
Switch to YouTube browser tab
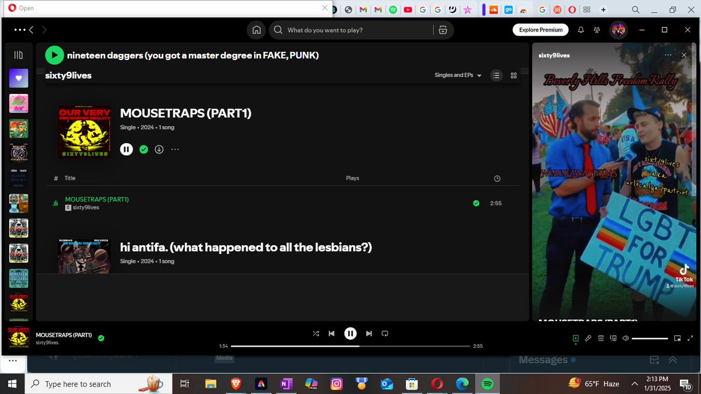[408, 9]
